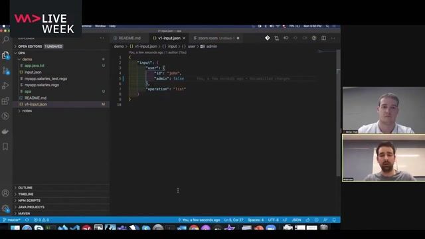Viewport: 425px width, 239px height.
Task: Click the UTF-8 encoding selector
Action: (273, 220)
